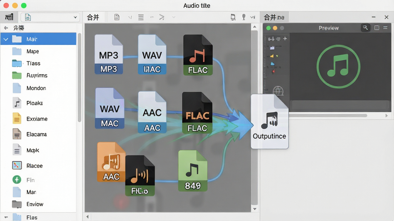Click the globe icon in Preview sidebar

278,91
